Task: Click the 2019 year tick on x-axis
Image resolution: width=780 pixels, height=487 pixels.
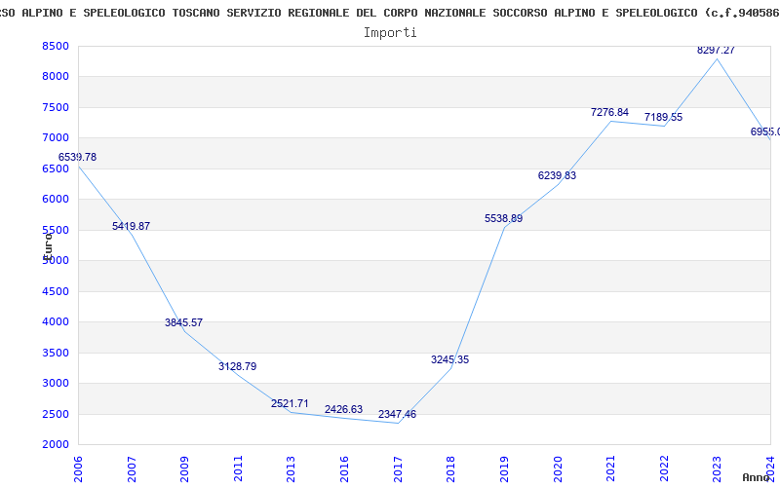Action: 504,466
